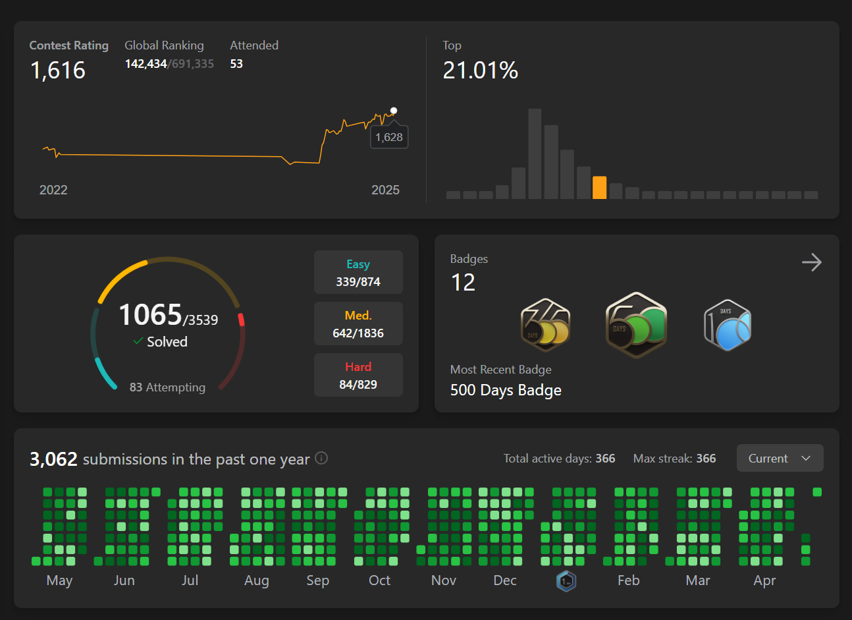This screenshot has height=620, width=852.
Task: Click the info icon beside submissions count
Action: (321, 458)
